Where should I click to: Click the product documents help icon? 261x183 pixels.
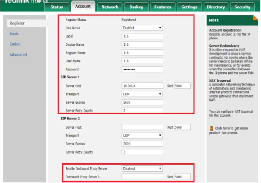211,127
